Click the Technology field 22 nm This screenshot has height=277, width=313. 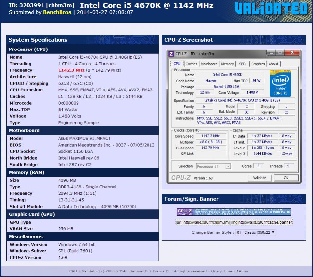(x=205, y=92)
